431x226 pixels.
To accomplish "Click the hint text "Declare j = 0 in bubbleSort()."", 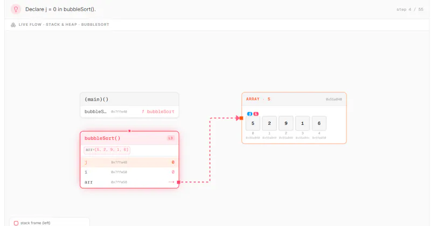I will point(60,9).
